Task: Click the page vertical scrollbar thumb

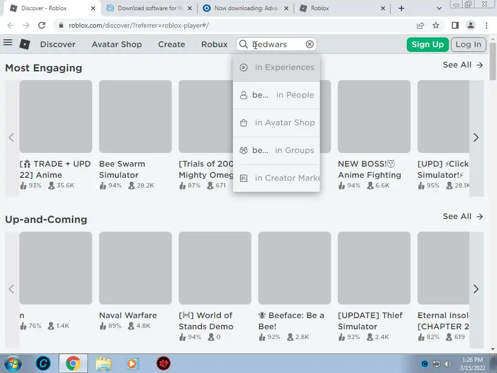Action: tap(493, 61)
